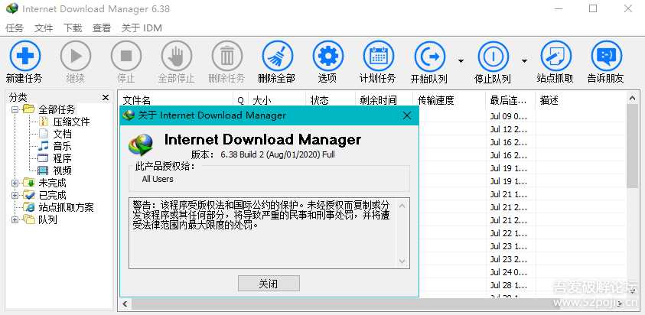This screenshot has width=645, height=315.
Task: Click the 开始队列 start queue icon
Action: pos(429,57)
